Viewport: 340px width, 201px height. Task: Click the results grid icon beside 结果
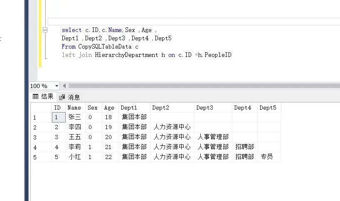click(36, 96)
